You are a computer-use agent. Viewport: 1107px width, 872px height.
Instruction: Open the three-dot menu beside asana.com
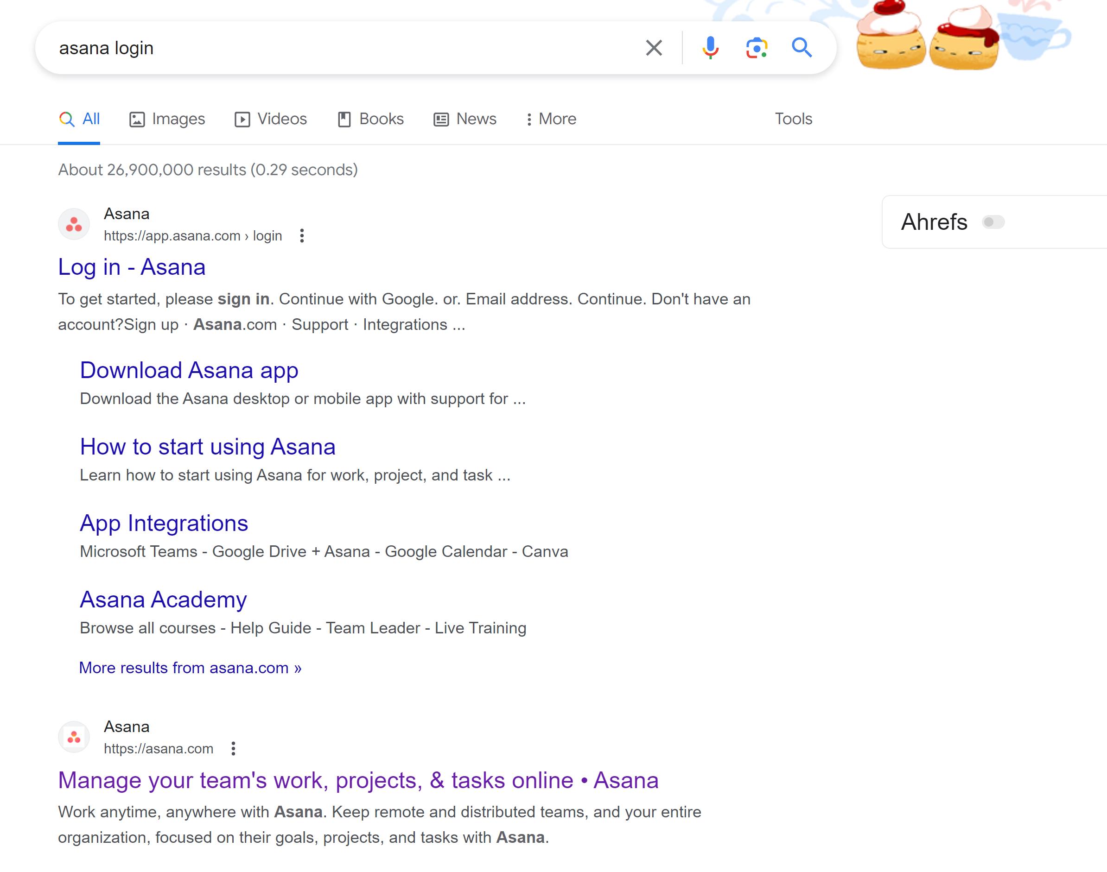pos(234,748)
